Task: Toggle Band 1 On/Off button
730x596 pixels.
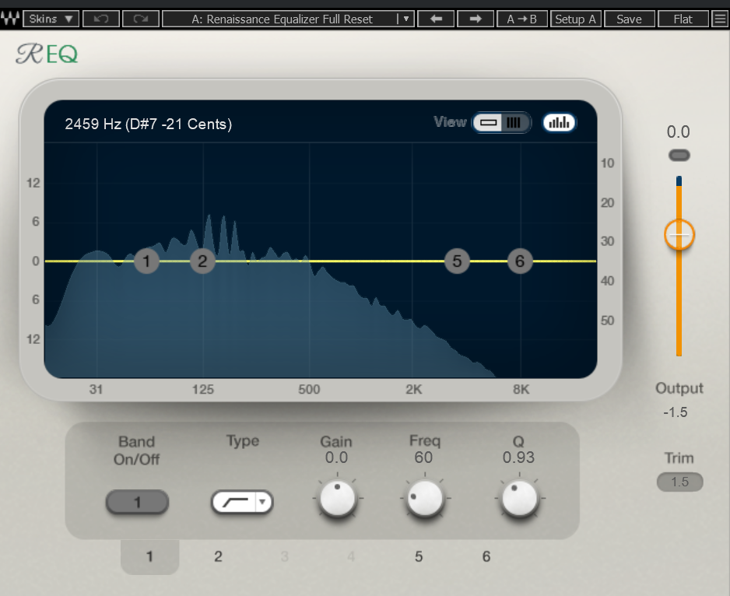Action: pos(137,503)
